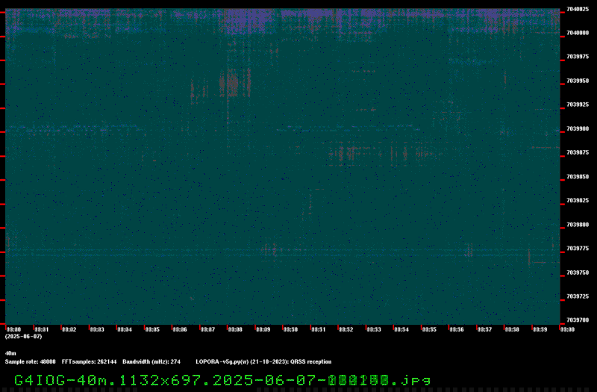Screen dimensions: 597x392
Task: Click the 00:09 time axis label
Action: tap(263, 329)
